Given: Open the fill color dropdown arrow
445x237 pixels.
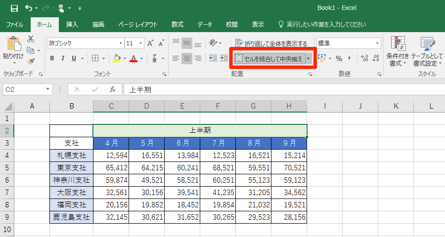Looking at the screenshot, I should (125, 58).
